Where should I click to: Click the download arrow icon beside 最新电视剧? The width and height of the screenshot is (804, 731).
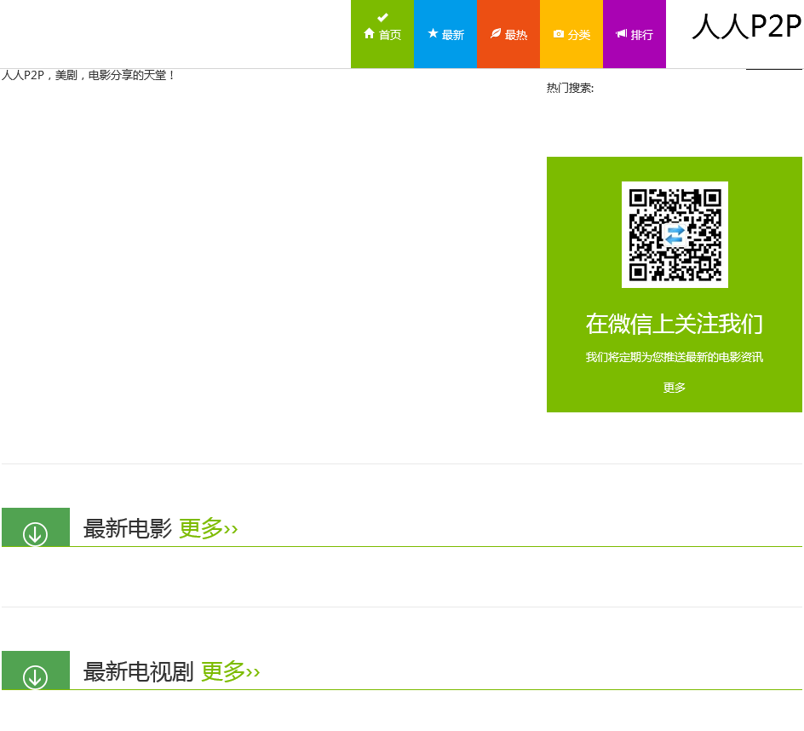pyautogui.click(x=36, y=677)
